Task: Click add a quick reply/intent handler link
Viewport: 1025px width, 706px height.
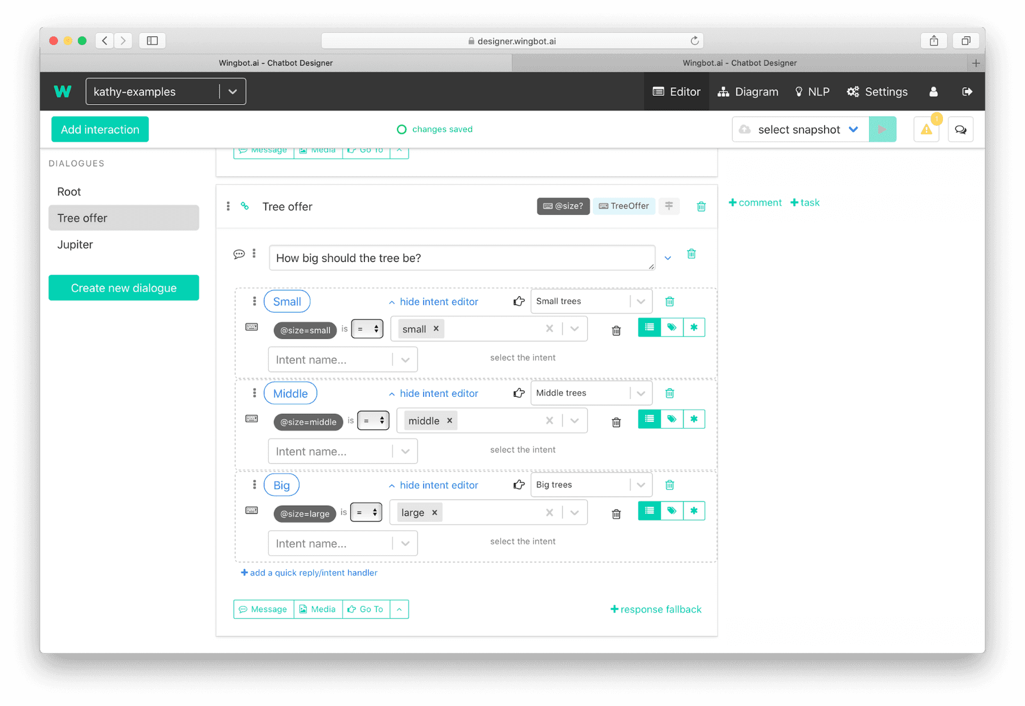Action: point(309,572)
